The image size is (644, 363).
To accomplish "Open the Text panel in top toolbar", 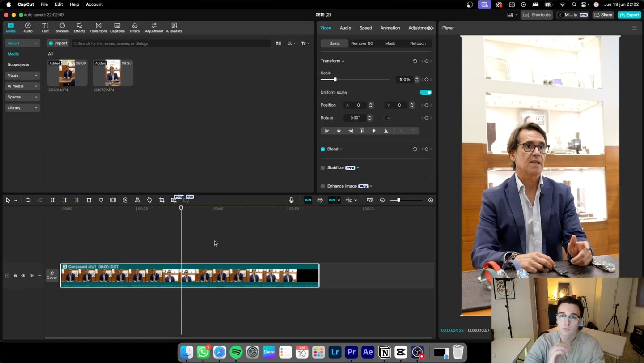I will (45, 28).
